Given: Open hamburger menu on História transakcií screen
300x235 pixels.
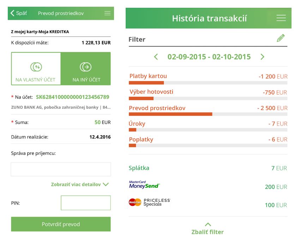Looking at the screenshot, I should [281, 18].
